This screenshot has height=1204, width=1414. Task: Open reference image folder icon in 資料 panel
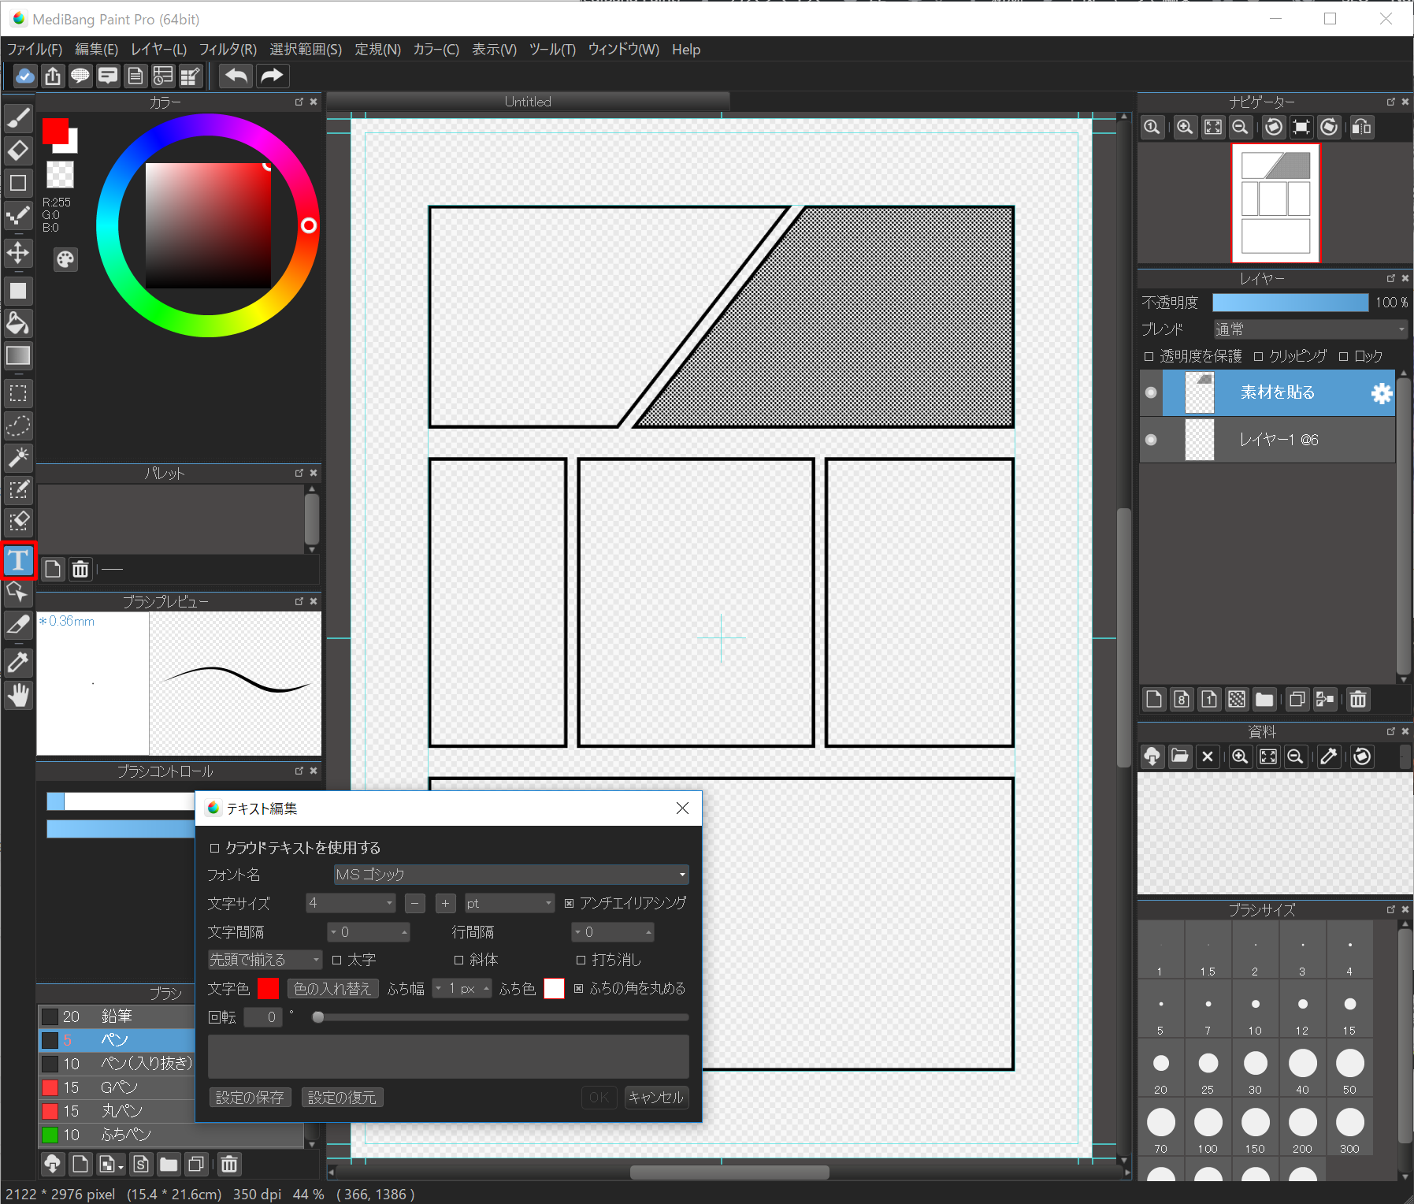tap(1179, 756)
